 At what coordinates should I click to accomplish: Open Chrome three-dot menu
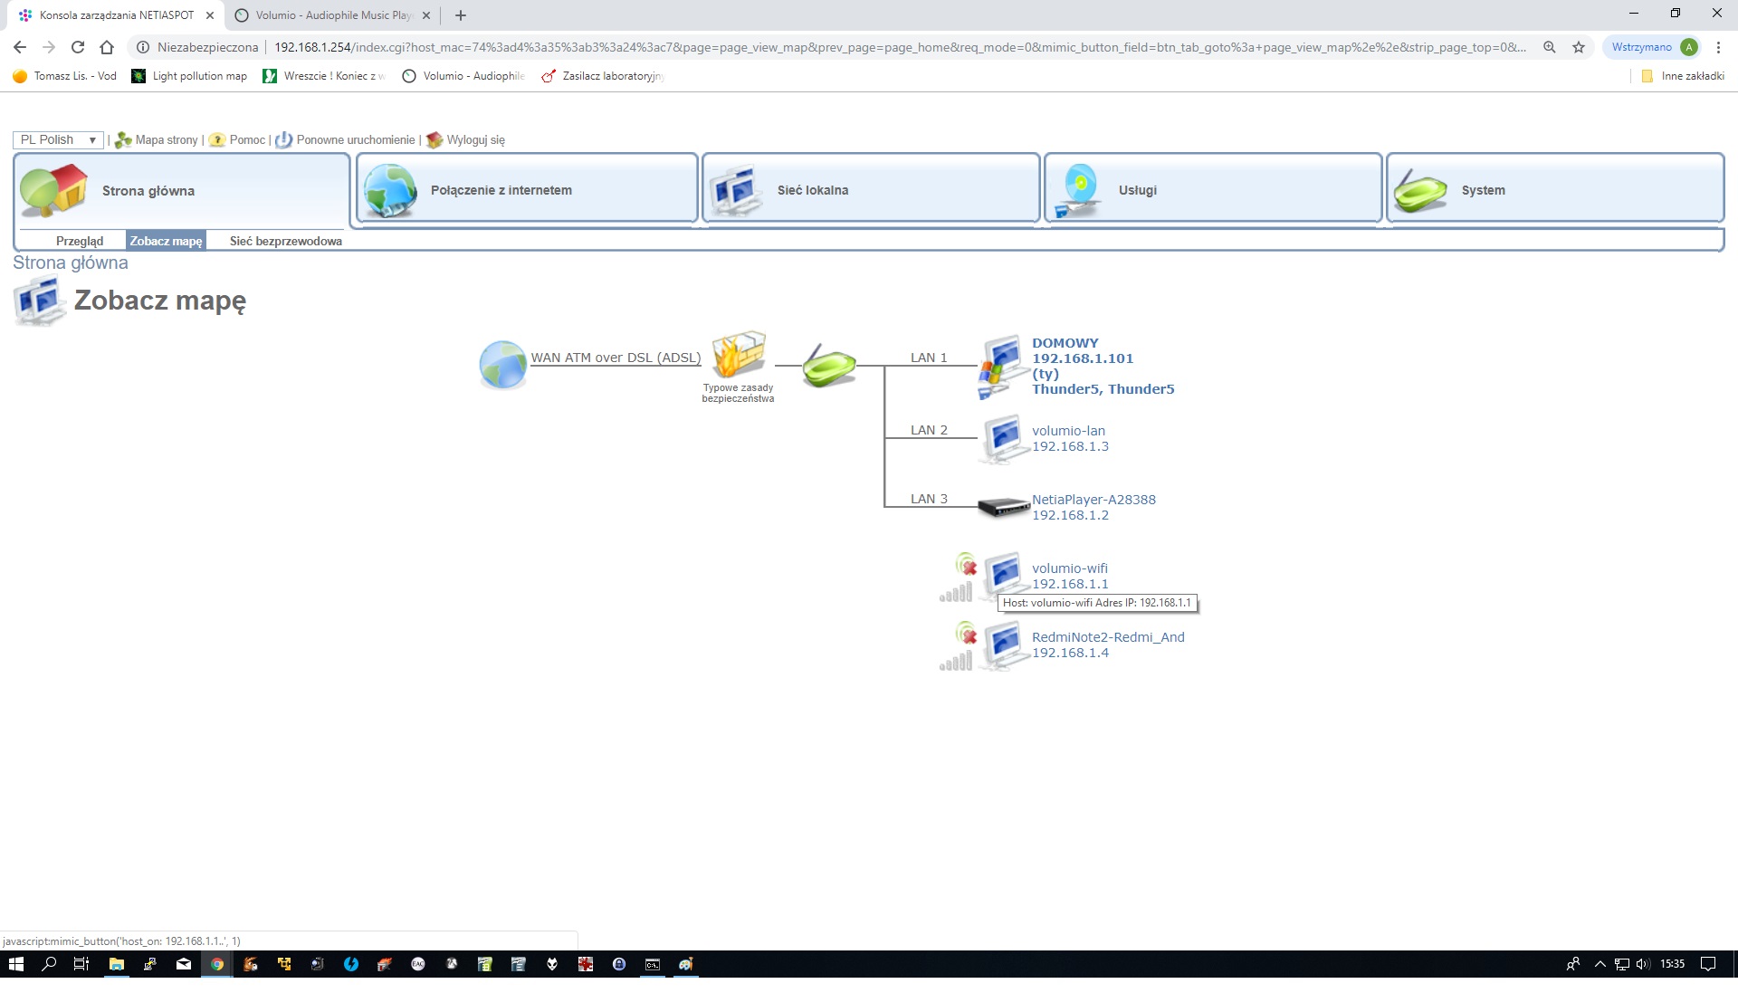click(1718, 47)
